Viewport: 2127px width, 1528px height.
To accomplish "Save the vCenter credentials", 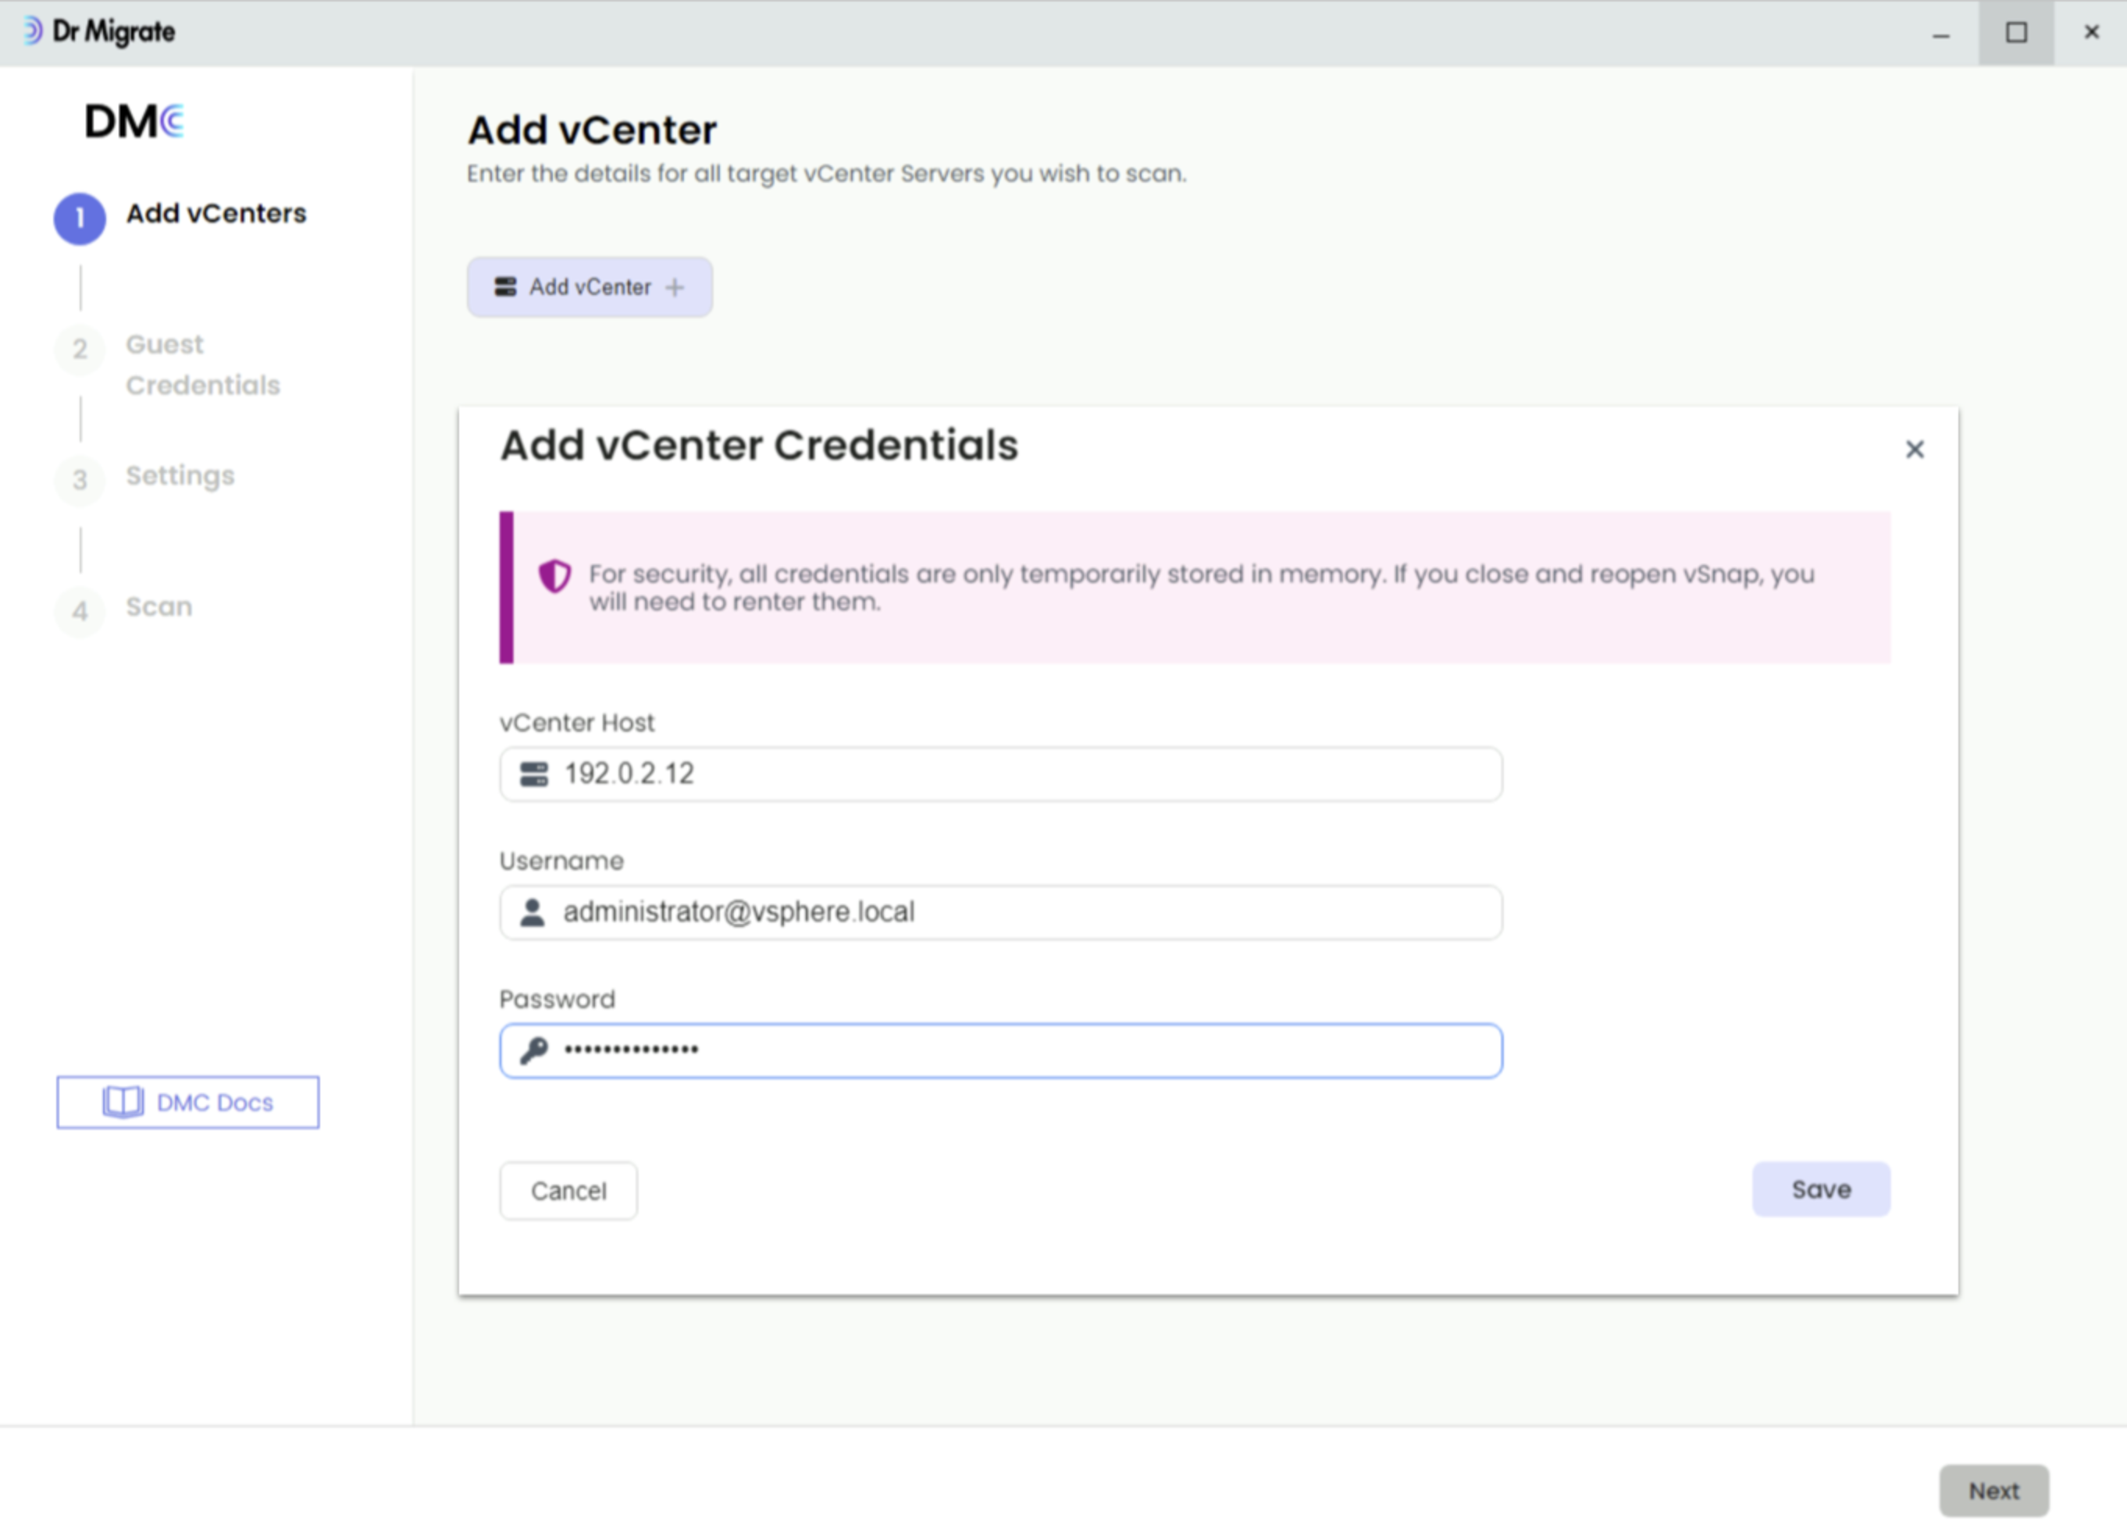I will click(x=1820, y=1189).
